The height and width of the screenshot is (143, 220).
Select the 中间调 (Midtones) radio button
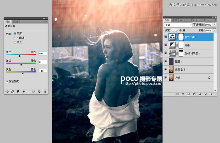point(15,38)
